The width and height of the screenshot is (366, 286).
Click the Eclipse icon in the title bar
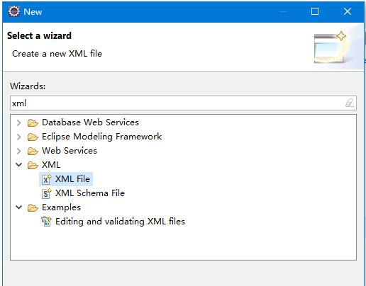point(14,11)
